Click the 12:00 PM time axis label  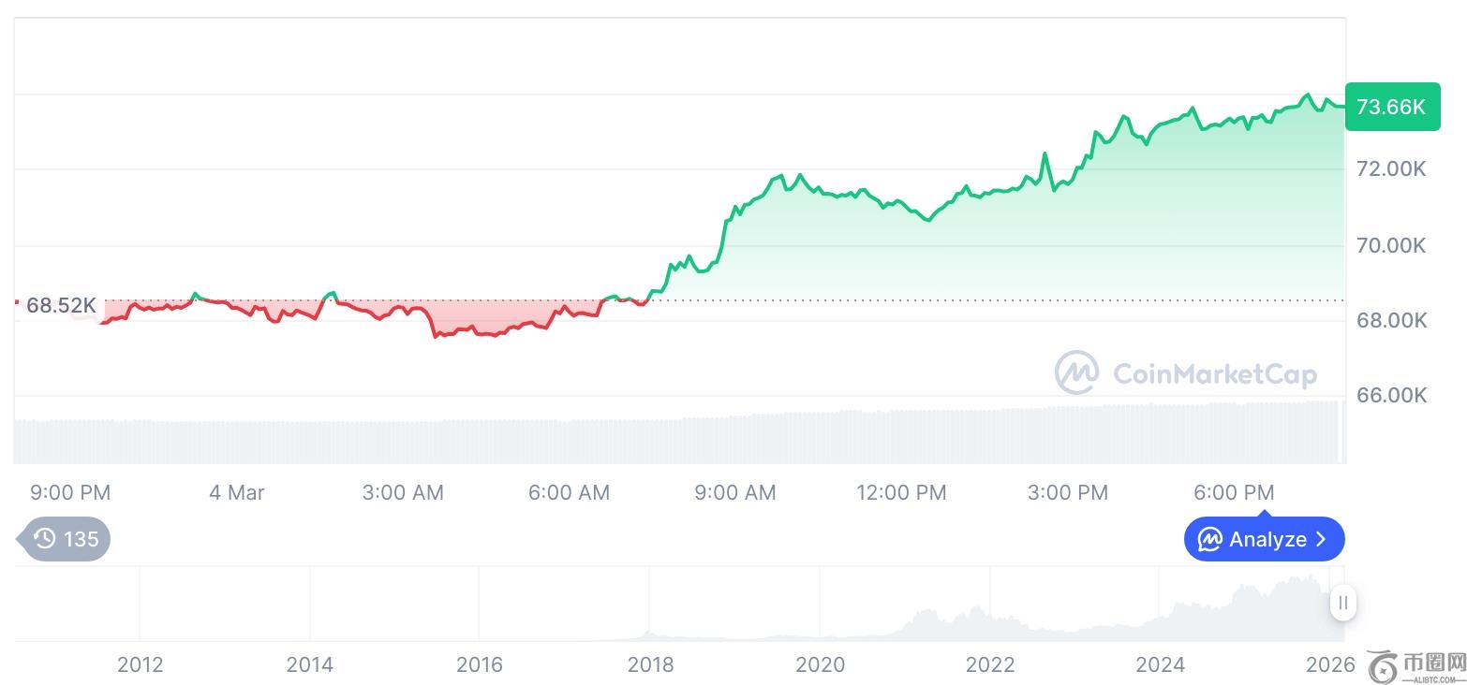[901, 492]
